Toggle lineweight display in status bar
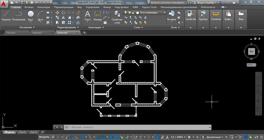The image size is (264, 140). (x=111, y=137)
